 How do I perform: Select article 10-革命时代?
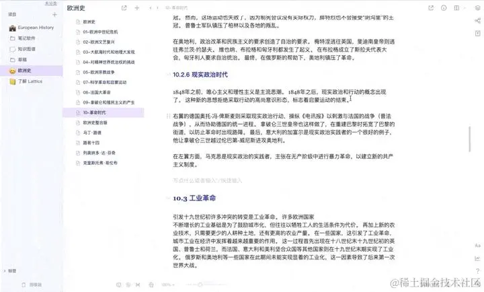point(104,113)
